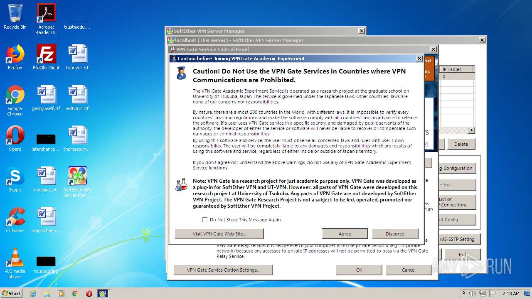Screen dimensions: 532x299
Task: Open FileZilla Client shortcut
Action: [46, 57]
